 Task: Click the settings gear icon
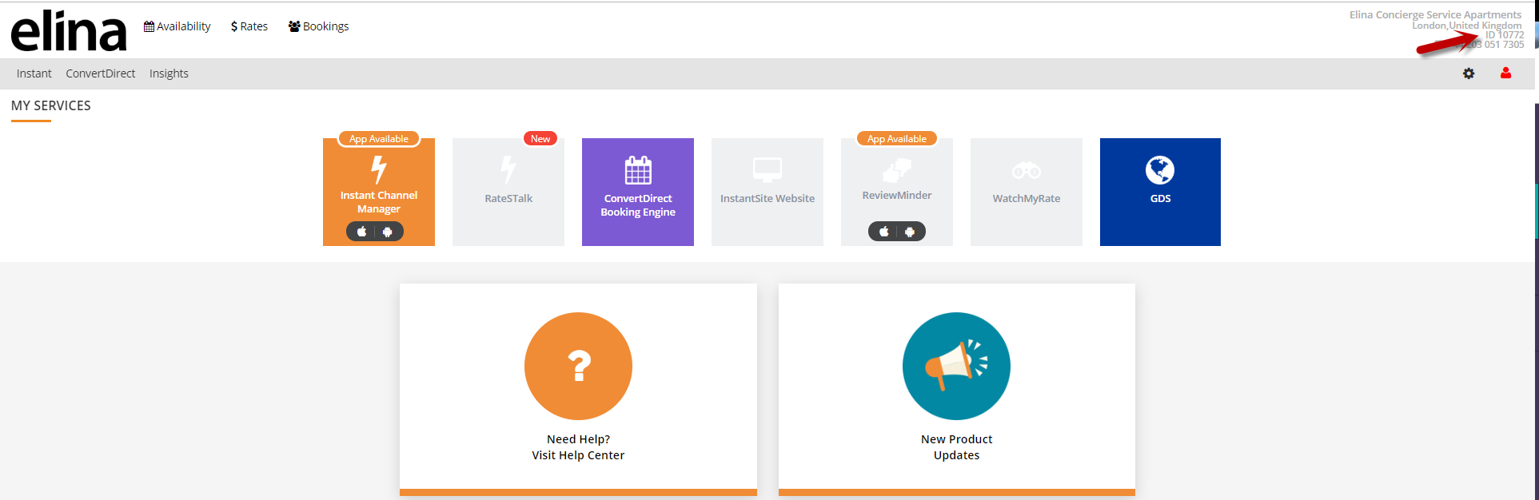(x=1469, y=73)
